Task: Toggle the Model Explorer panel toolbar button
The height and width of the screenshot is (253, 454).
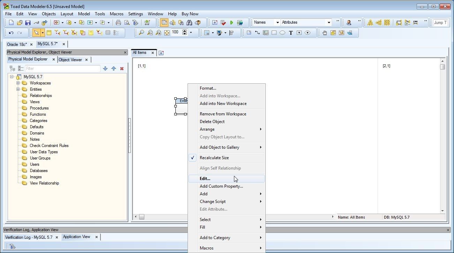Action: [164, 23]
